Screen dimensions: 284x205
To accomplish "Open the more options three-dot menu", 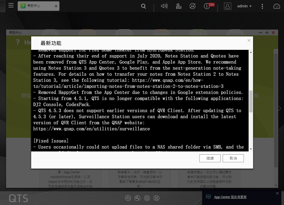I will coord(262,6).
